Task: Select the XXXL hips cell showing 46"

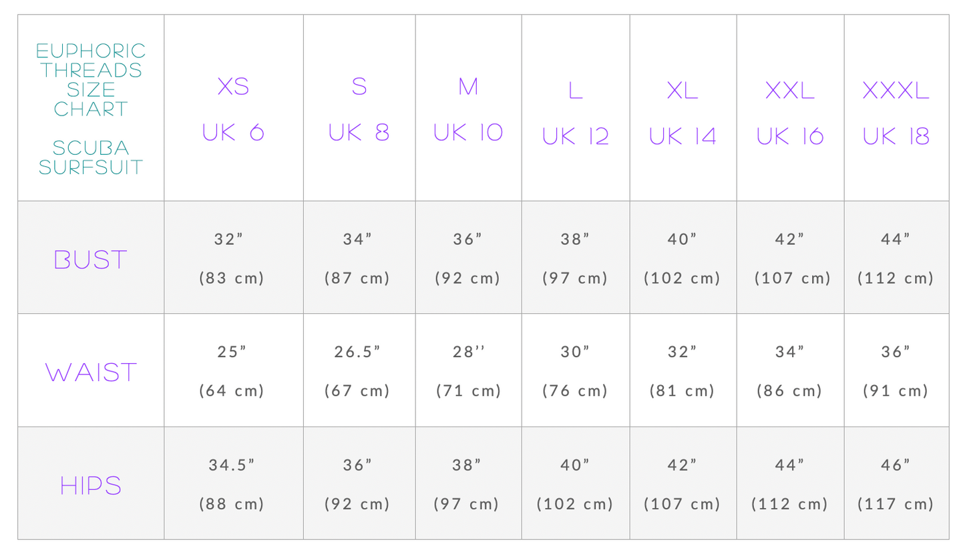Action: 896,483
